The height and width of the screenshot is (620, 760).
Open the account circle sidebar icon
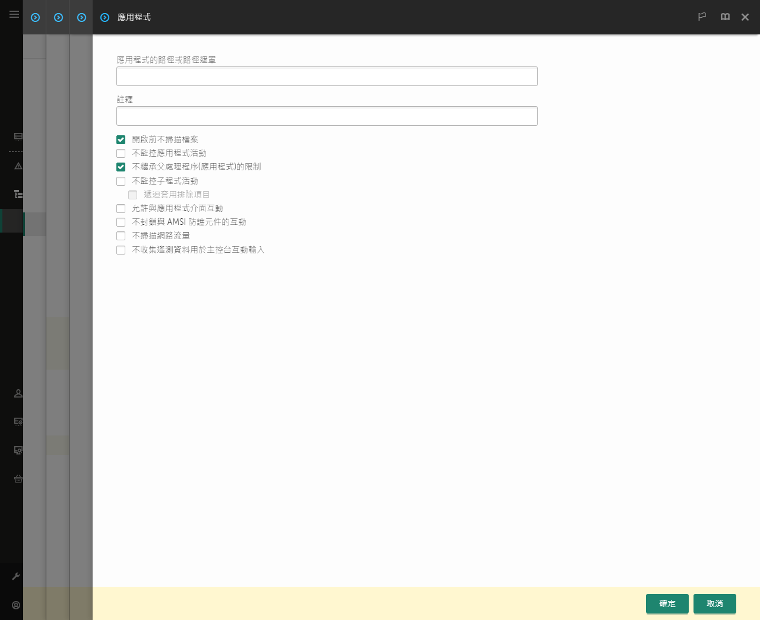(x=16, y=605)
